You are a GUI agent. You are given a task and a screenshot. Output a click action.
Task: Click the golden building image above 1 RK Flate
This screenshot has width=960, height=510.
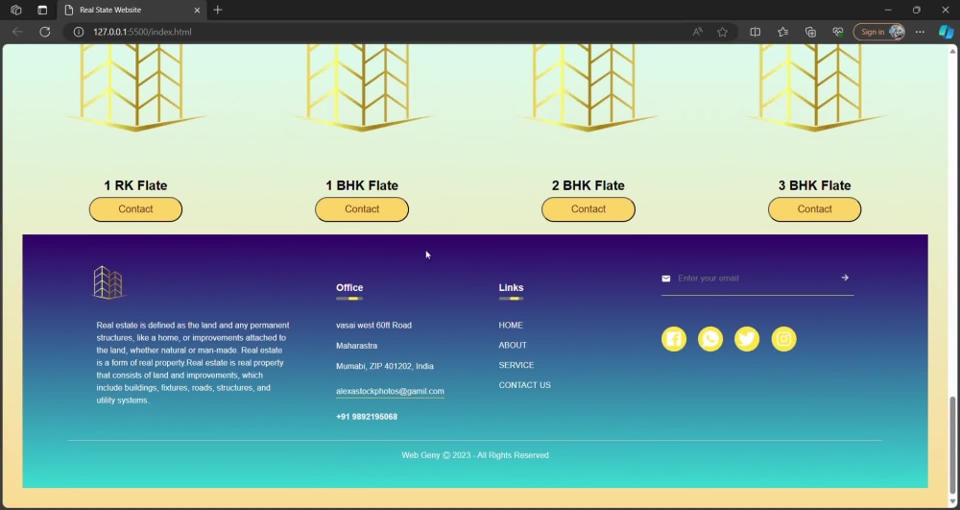(135, 88)
